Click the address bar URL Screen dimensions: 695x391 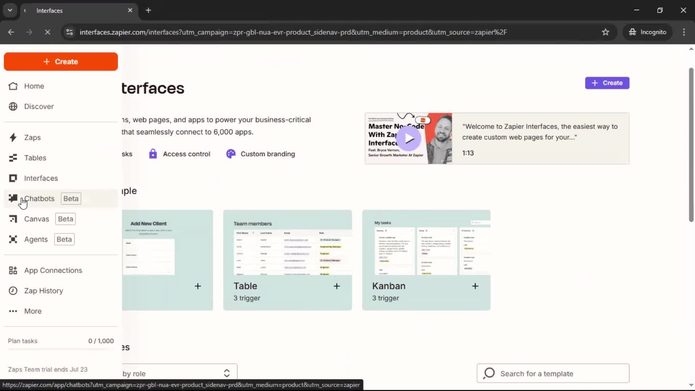[x=293, y=32]
